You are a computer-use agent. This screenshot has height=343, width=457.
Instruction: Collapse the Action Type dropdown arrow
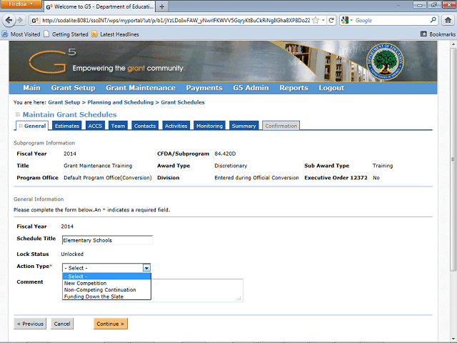pyautogui.click(x=146, y=268)
